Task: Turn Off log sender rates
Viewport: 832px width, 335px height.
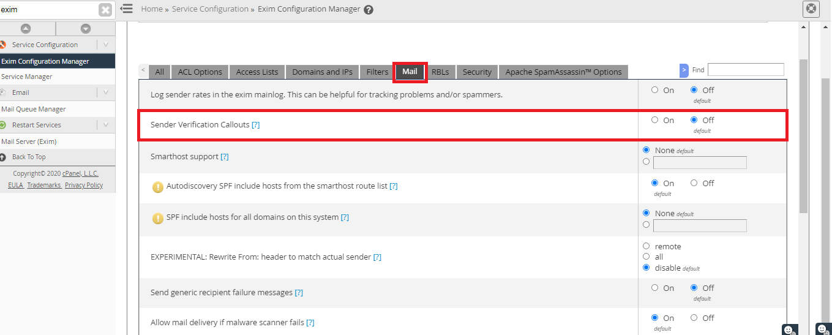Action: click(694, 90)
